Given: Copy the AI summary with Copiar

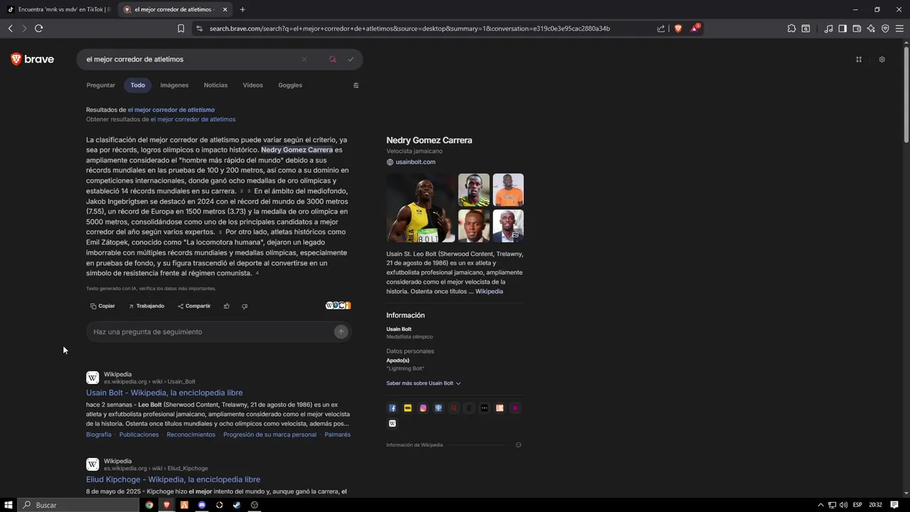Looking at the screenshot, I should click(x=102, y=306).
